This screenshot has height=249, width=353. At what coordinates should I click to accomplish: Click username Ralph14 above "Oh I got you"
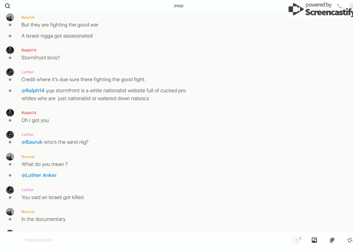[29, 113]
